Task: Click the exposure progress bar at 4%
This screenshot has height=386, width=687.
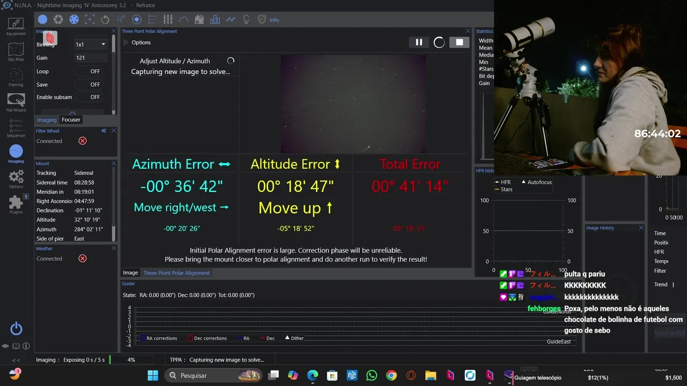Action: 131,360
